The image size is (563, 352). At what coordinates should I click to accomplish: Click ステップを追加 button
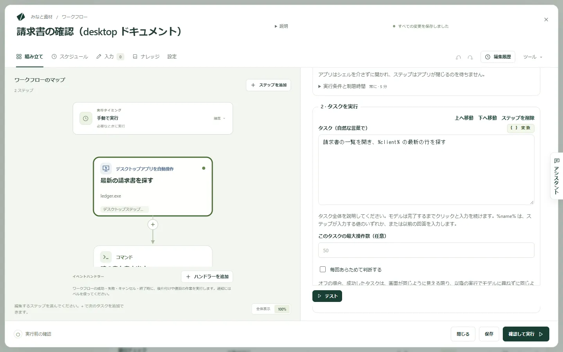(268, 85)
